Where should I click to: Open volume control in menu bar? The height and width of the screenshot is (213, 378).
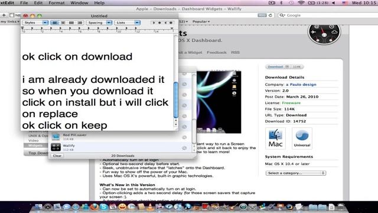(x=334, y=3)
